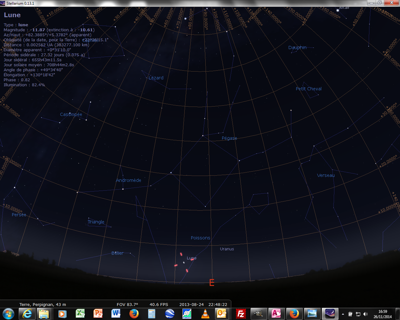Click the Lune label near the horizon
This screenshot has width=400, height=320.
[192, 258]
